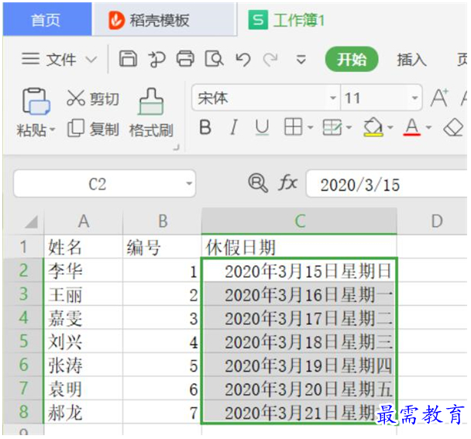The height and width of the screenshot is (439, 471).
Task: Switch to the 首页 tab
Action: click(x=47, y=19)
